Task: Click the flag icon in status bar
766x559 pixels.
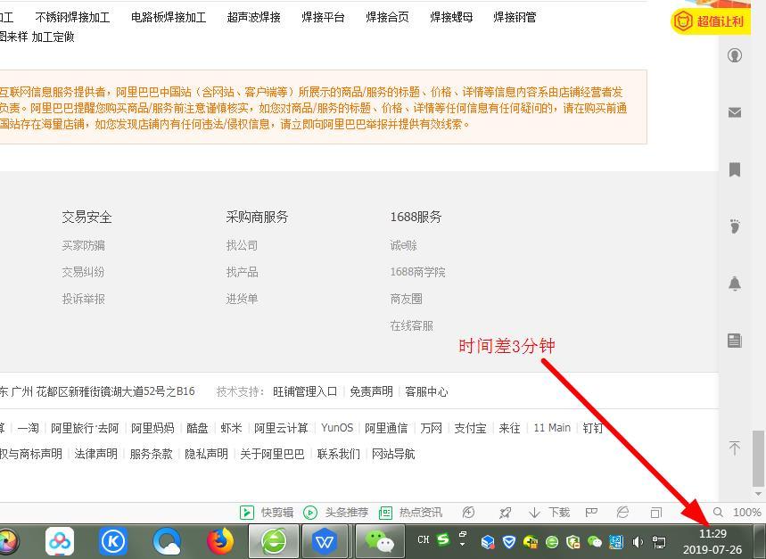Action: point(591,512)
